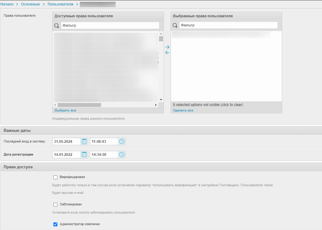This screenshot has height=230, width=322.
Task: Click the right arrow to add selected rights
Action: pyautogui.click(x=167, y=47)
